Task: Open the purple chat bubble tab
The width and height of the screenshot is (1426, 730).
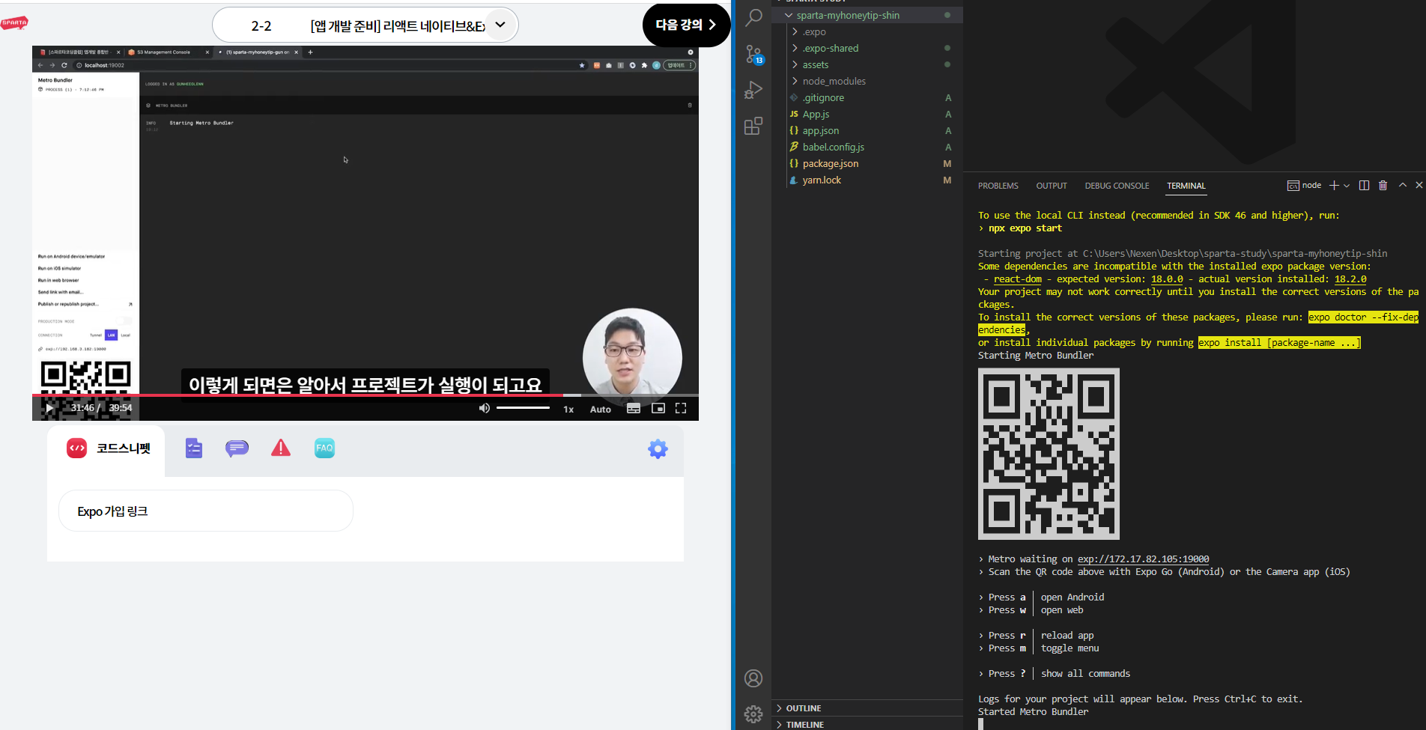Action: [237, 448]
